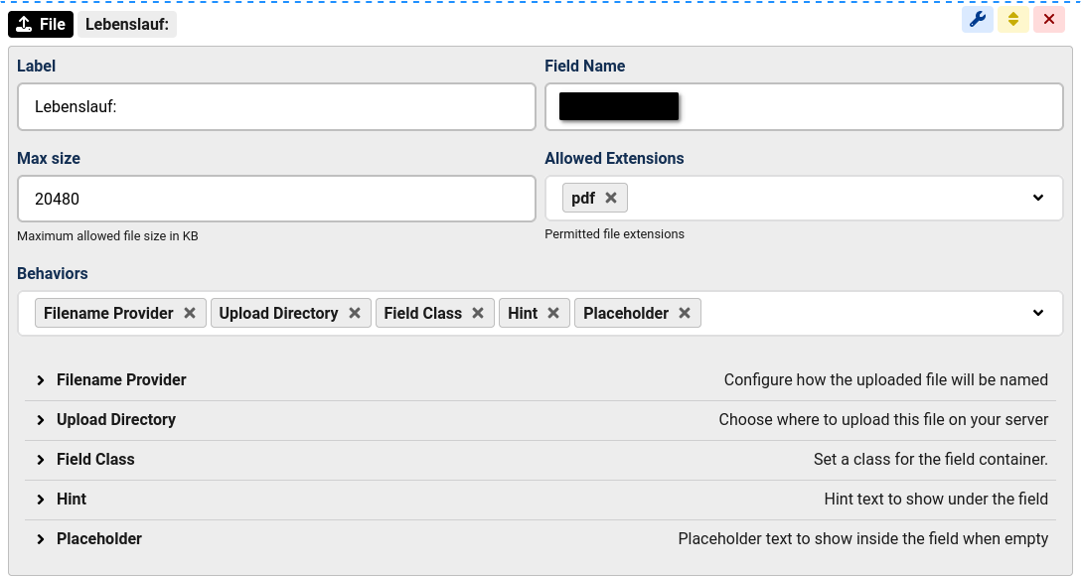The height and width of the screenshot is (576, 1081).
Task: Click the blue wrench settings icon
Action: click(x=977, y=20)
